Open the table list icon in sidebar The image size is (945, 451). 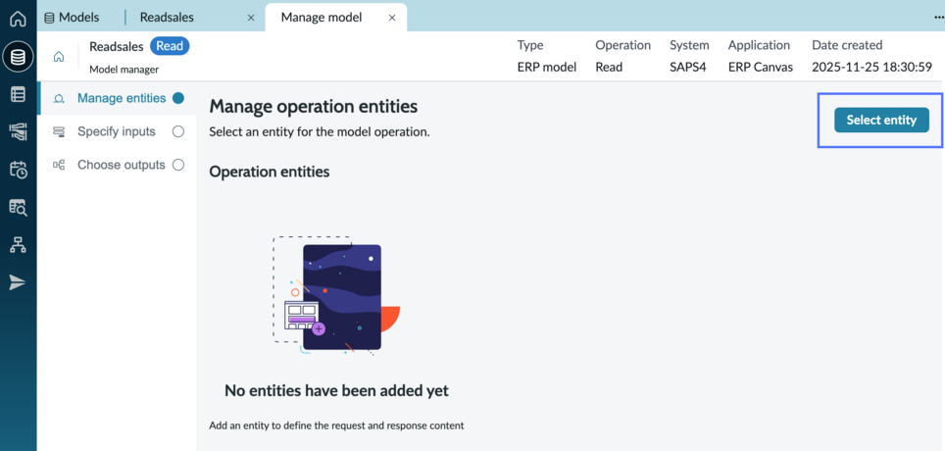[x=18, y=95]
